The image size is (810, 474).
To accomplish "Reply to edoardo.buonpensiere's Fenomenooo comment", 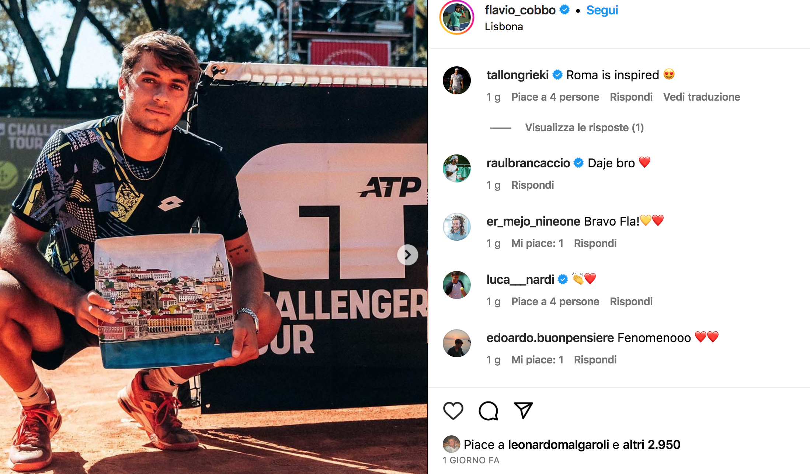I will [595, 360].
